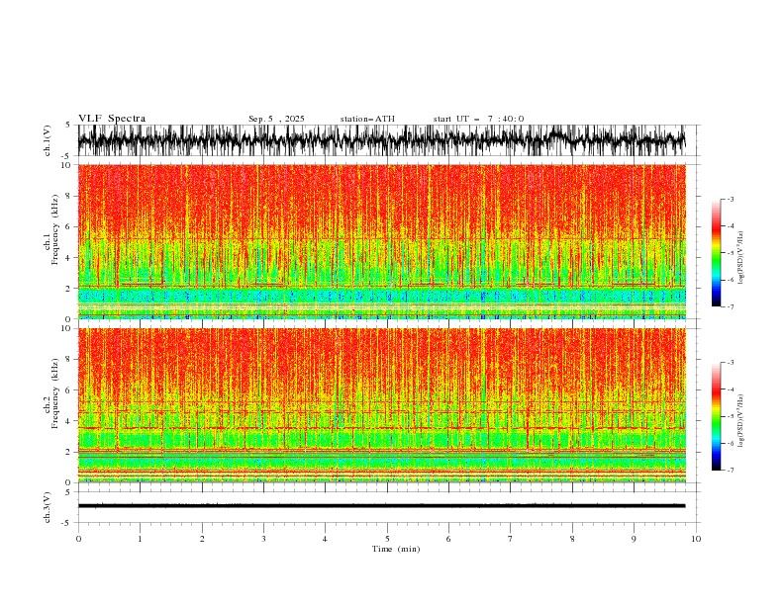This screenshot has width=784, height=605.
Task: Click the ch.2 spectrogram panel
Action: click(382, 405)
